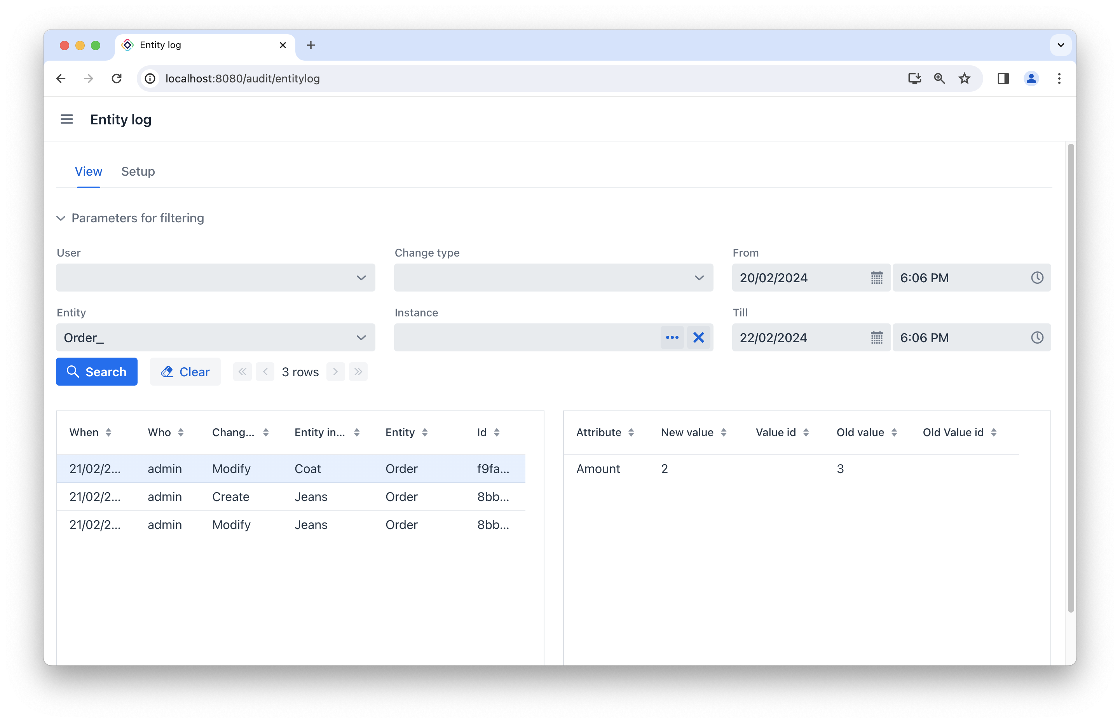Sort the table by Id column
Viewport: 1120px width, 723px height.
tap(497, 432)
